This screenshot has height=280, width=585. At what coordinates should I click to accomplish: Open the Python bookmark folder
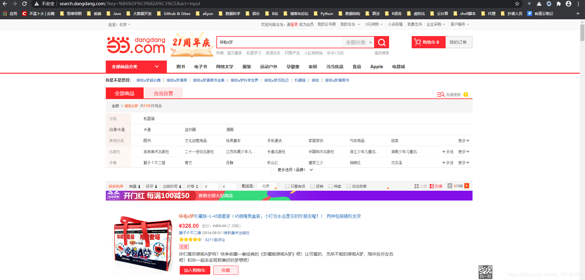323,13
